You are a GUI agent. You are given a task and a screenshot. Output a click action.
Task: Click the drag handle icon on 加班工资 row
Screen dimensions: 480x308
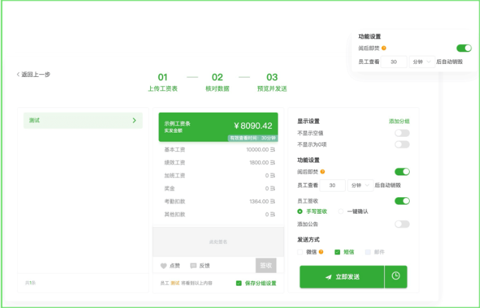(273, 176)
